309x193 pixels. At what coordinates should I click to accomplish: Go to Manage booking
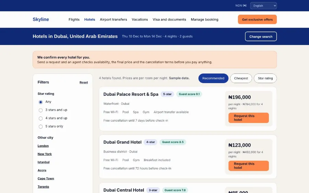[204, 20]
